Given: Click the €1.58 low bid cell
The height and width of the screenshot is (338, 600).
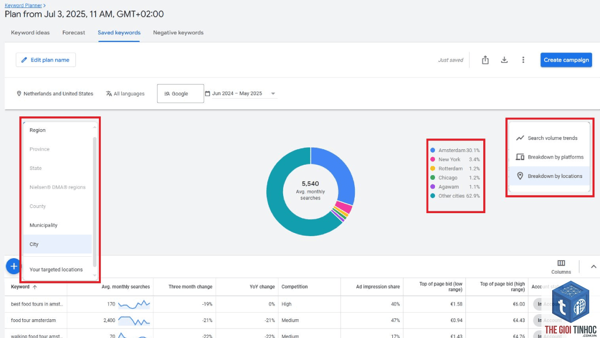Looking at the screenshot, I should click(456, 304).
